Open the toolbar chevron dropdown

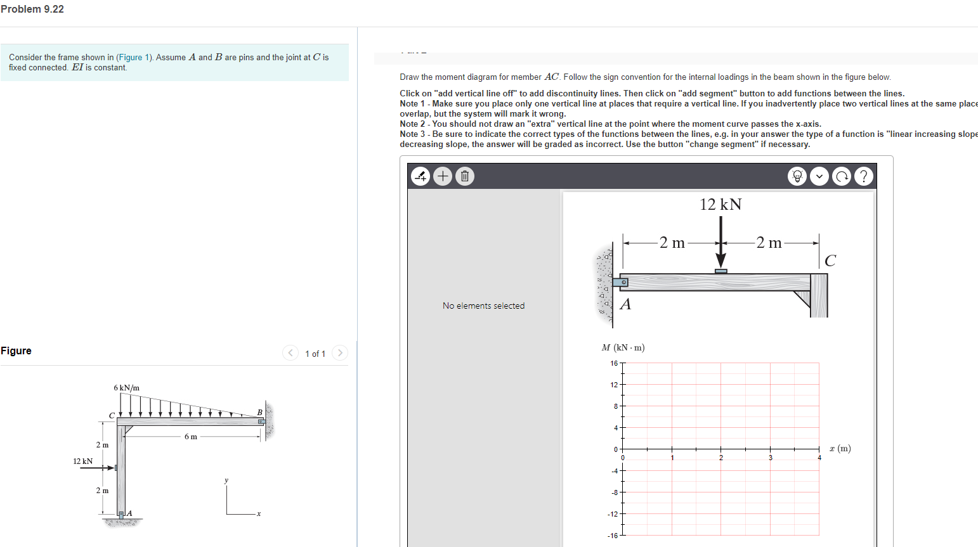(819, 176)
